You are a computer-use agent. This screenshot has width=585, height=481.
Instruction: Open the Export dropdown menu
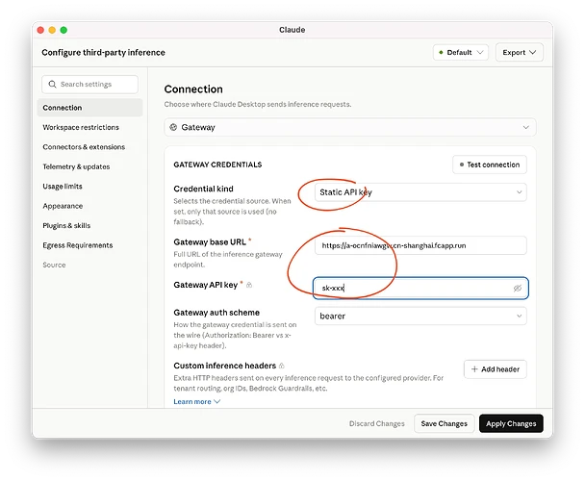(519, 52)
